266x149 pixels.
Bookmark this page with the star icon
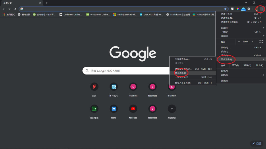(225, 9)
